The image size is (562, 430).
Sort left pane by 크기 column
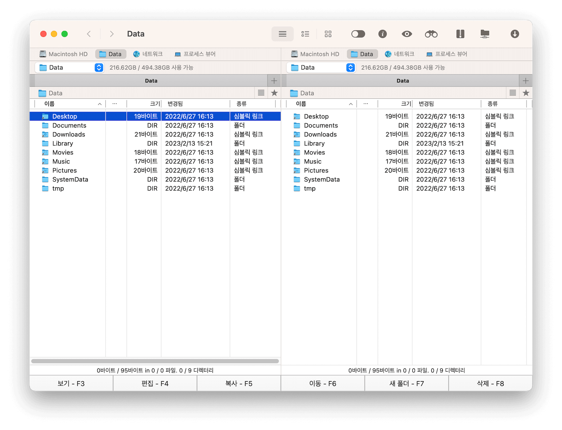point(144,104)
